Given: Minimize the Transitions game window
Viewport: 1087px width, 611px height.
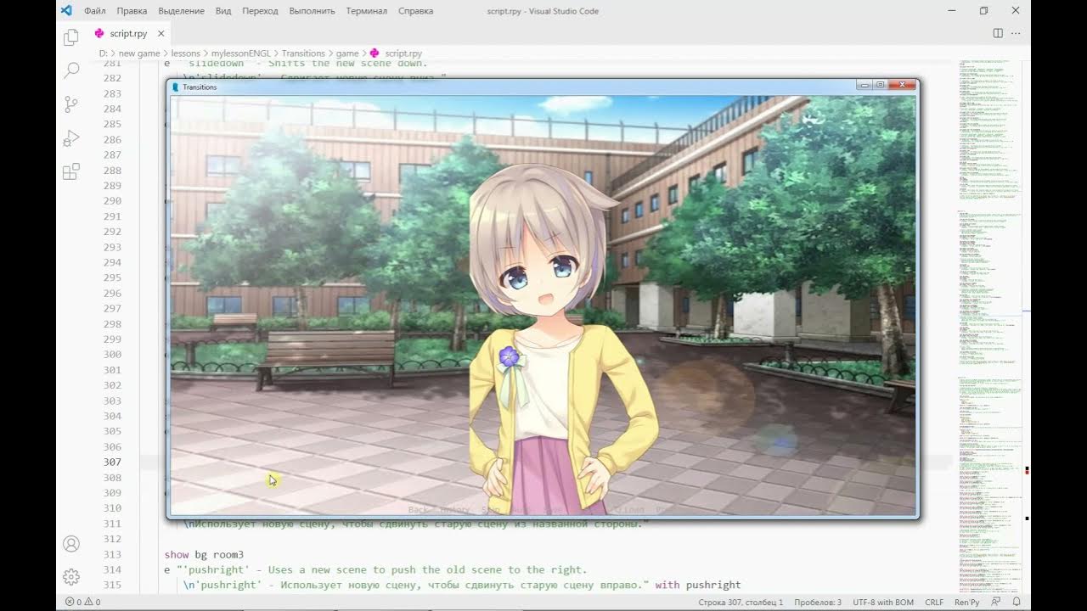Looking at the screenshot, I should [865, 85].
